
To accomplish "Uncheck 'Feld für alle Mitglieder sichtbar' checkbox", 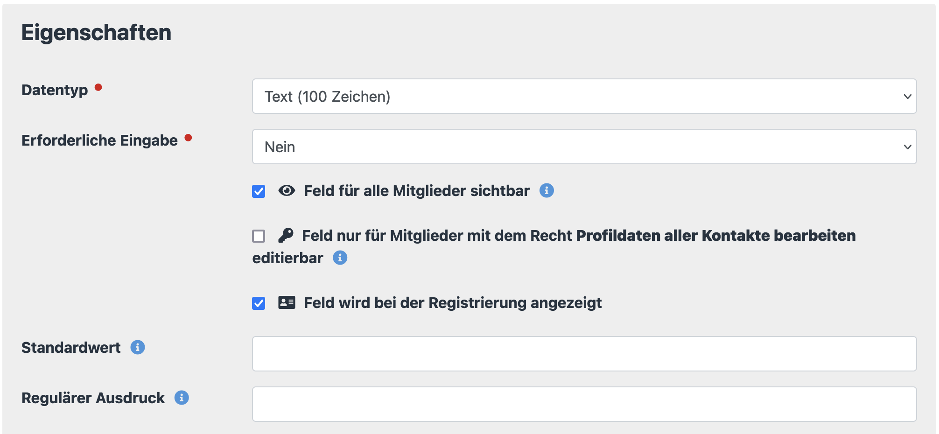I will tap(259, 191).
